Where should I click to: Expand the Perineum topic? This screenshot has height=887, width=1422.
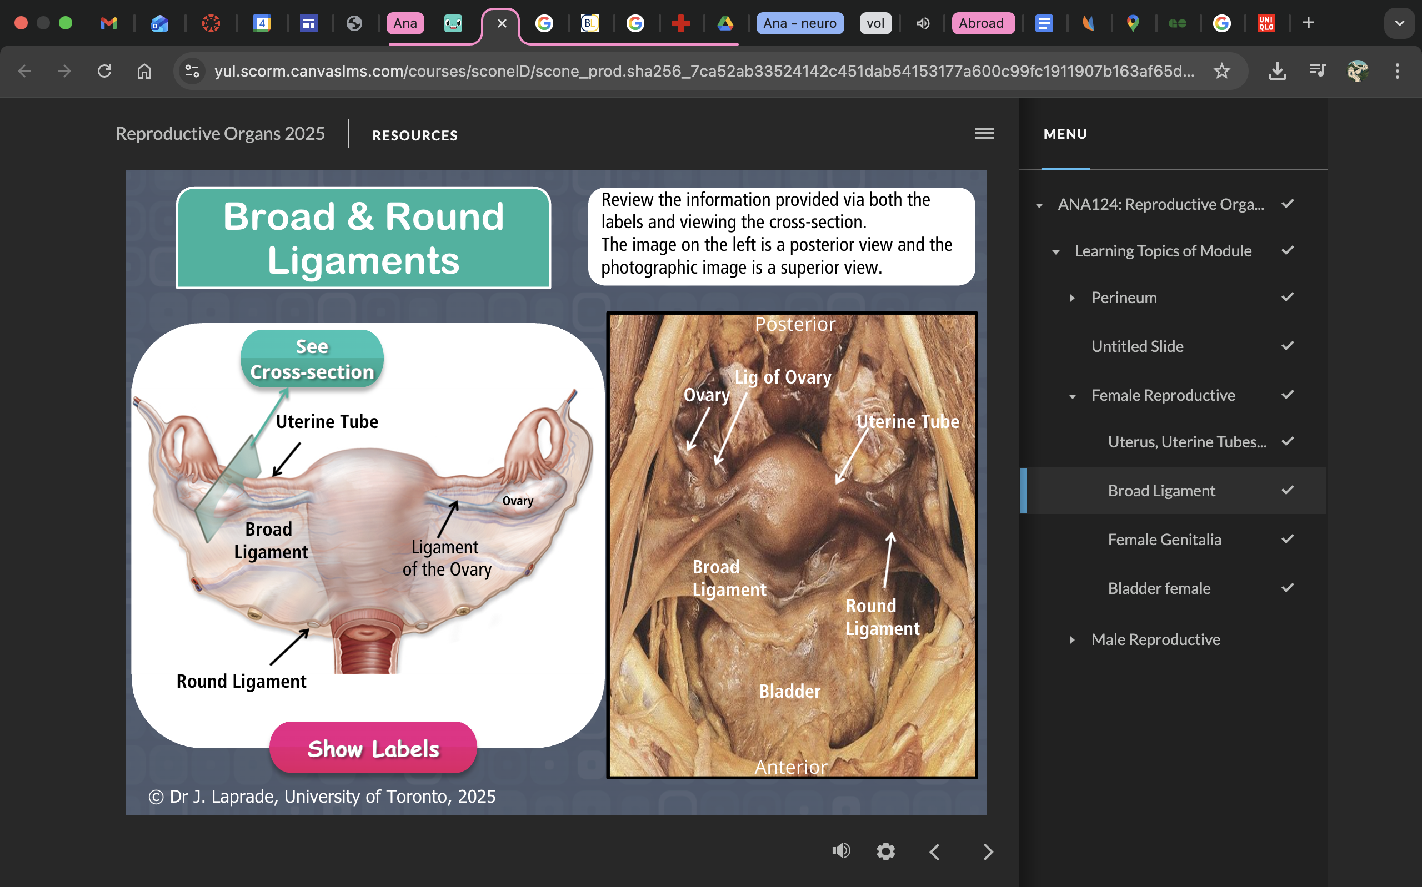tap(1071, 298)
